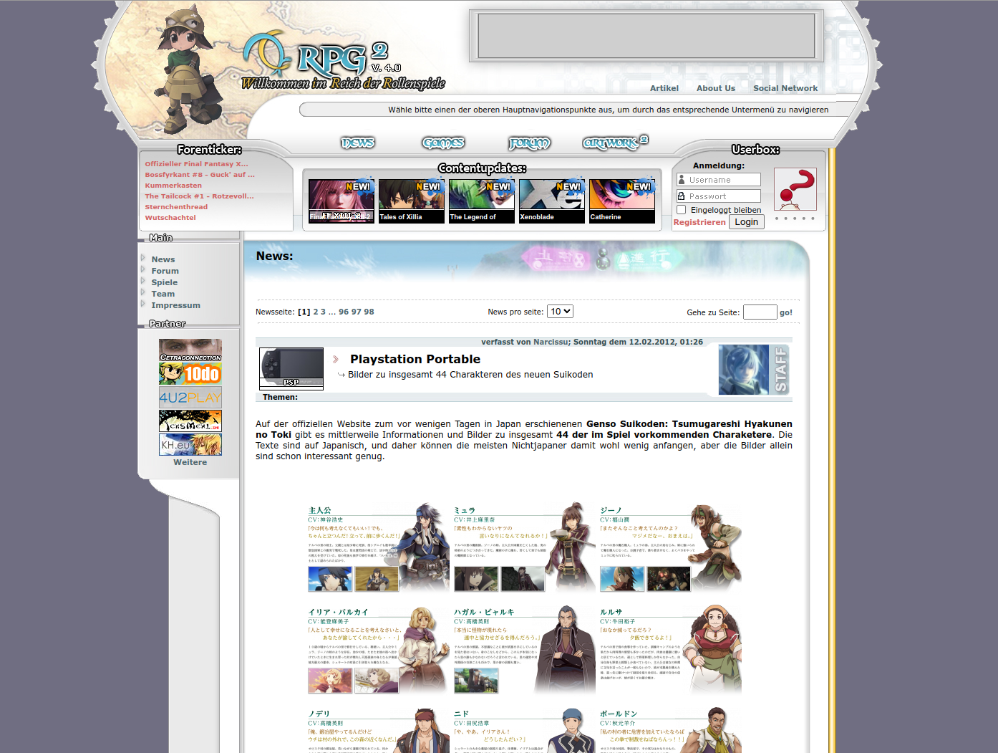Open the News pro Seite dropdown
The image size is (998, 753).
560,312
